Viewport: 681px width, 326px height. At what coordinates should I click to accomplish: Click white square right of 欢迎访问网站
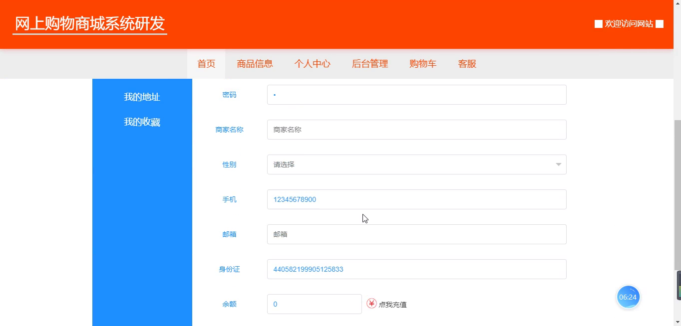point(660,24)
